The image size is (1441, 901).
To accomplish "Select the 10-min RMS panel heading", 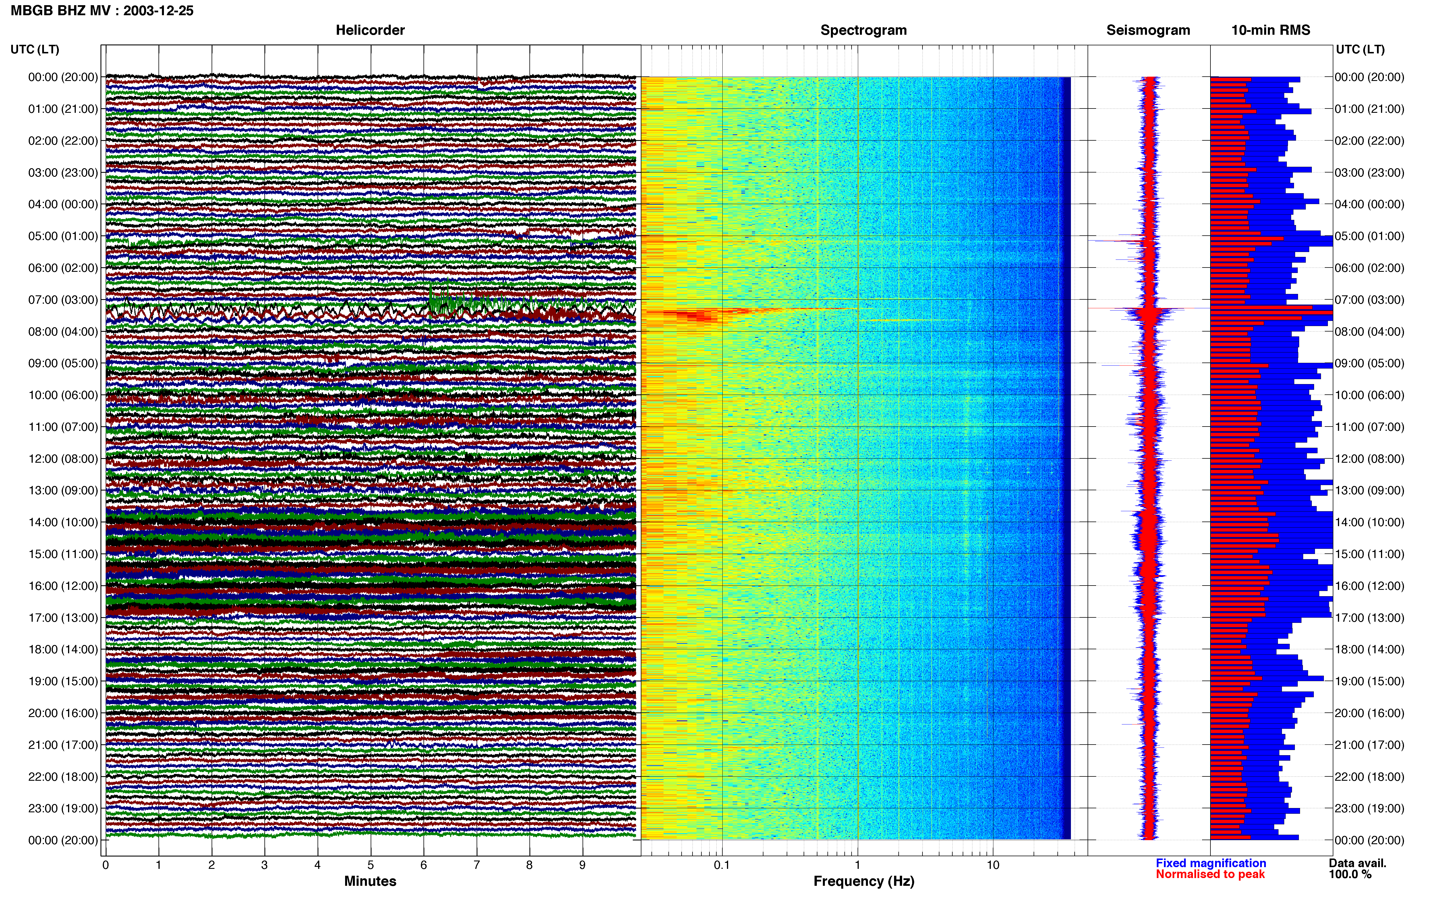I will point(1270,30).
